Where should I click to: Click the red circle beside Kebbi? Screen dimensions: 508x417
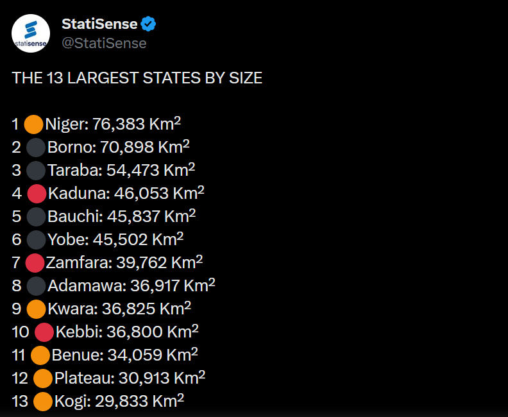point(44,332)
